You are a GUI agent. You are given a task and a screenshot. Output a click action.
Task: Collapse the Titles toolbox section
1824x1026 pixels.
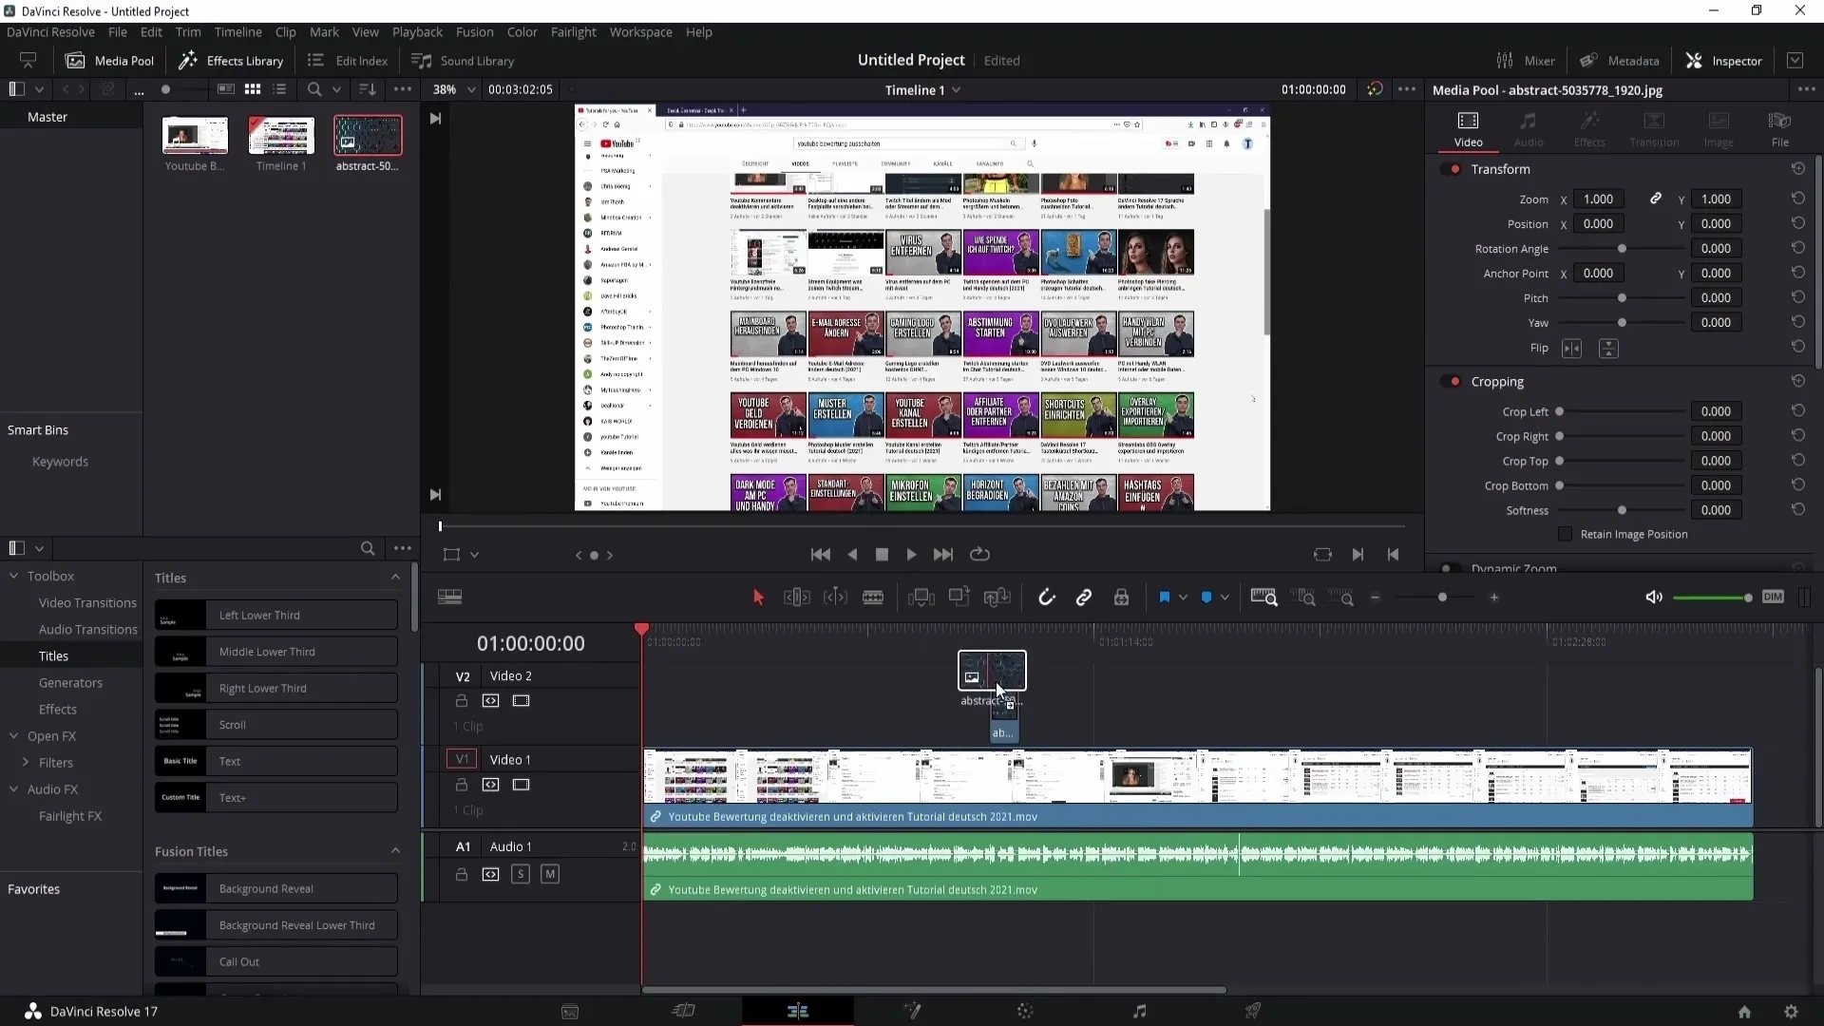[x=396, y=578]
